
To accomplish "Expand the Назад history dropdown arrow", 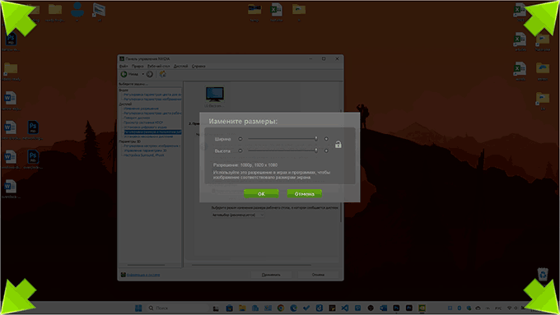I will point(142,74).
